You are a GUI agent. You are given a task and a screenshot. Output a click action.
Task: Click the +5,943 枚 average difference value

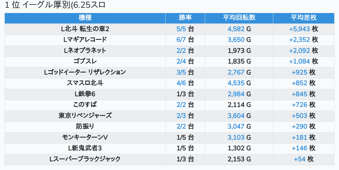[303, 29]
